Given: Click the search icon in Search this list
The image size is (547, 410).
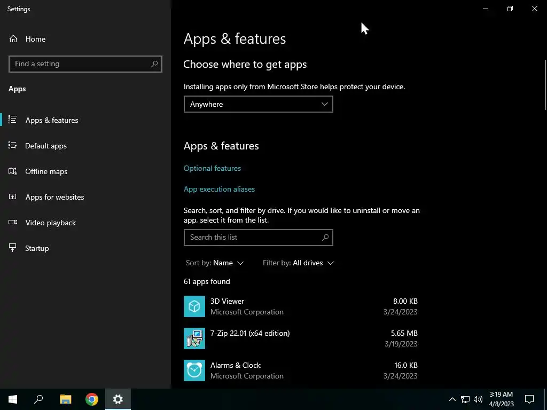Looking at the screenshot, I should point(325,238).
